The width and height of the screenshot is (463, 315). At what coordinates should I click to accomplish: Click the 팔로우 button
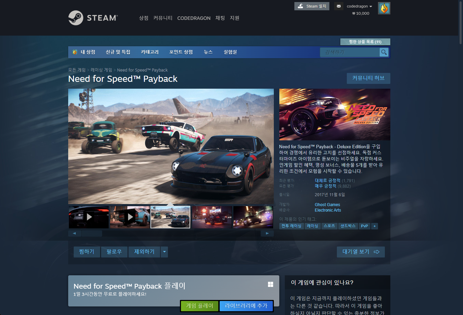[x=114, y=252]
